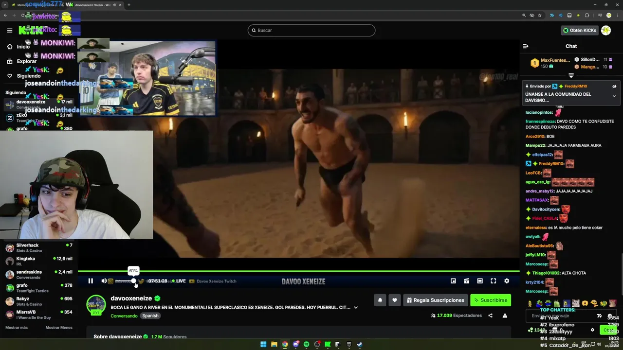Expand the stream title chevron
623x350 pixels.
(x=356, y=308)
